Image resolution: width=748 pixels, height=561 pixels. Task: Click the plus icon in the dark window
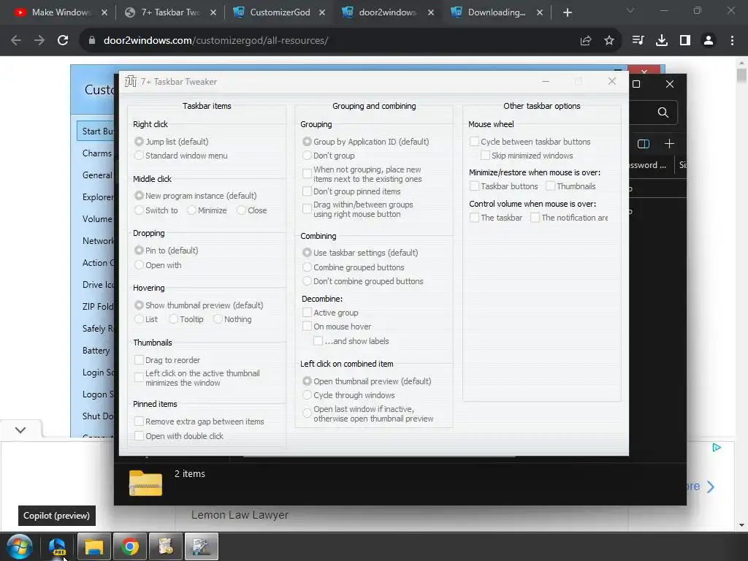coord(669,144)
